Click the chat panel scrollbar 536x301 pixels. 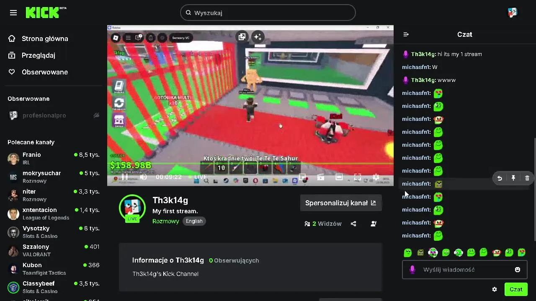(534, 189)
